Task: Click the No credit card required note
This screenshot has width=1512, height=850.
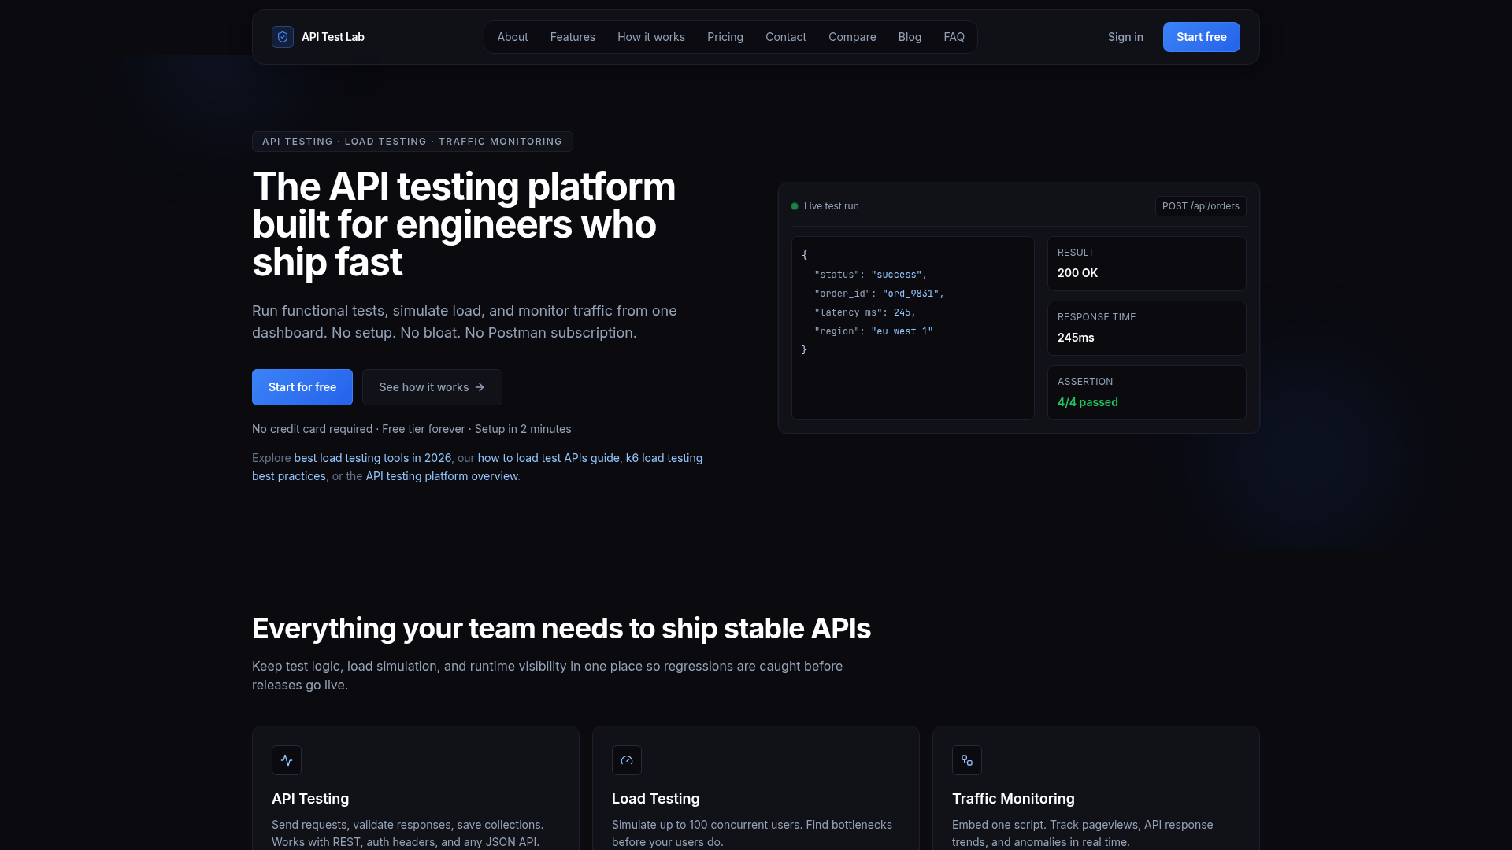Action: (411, 429)
